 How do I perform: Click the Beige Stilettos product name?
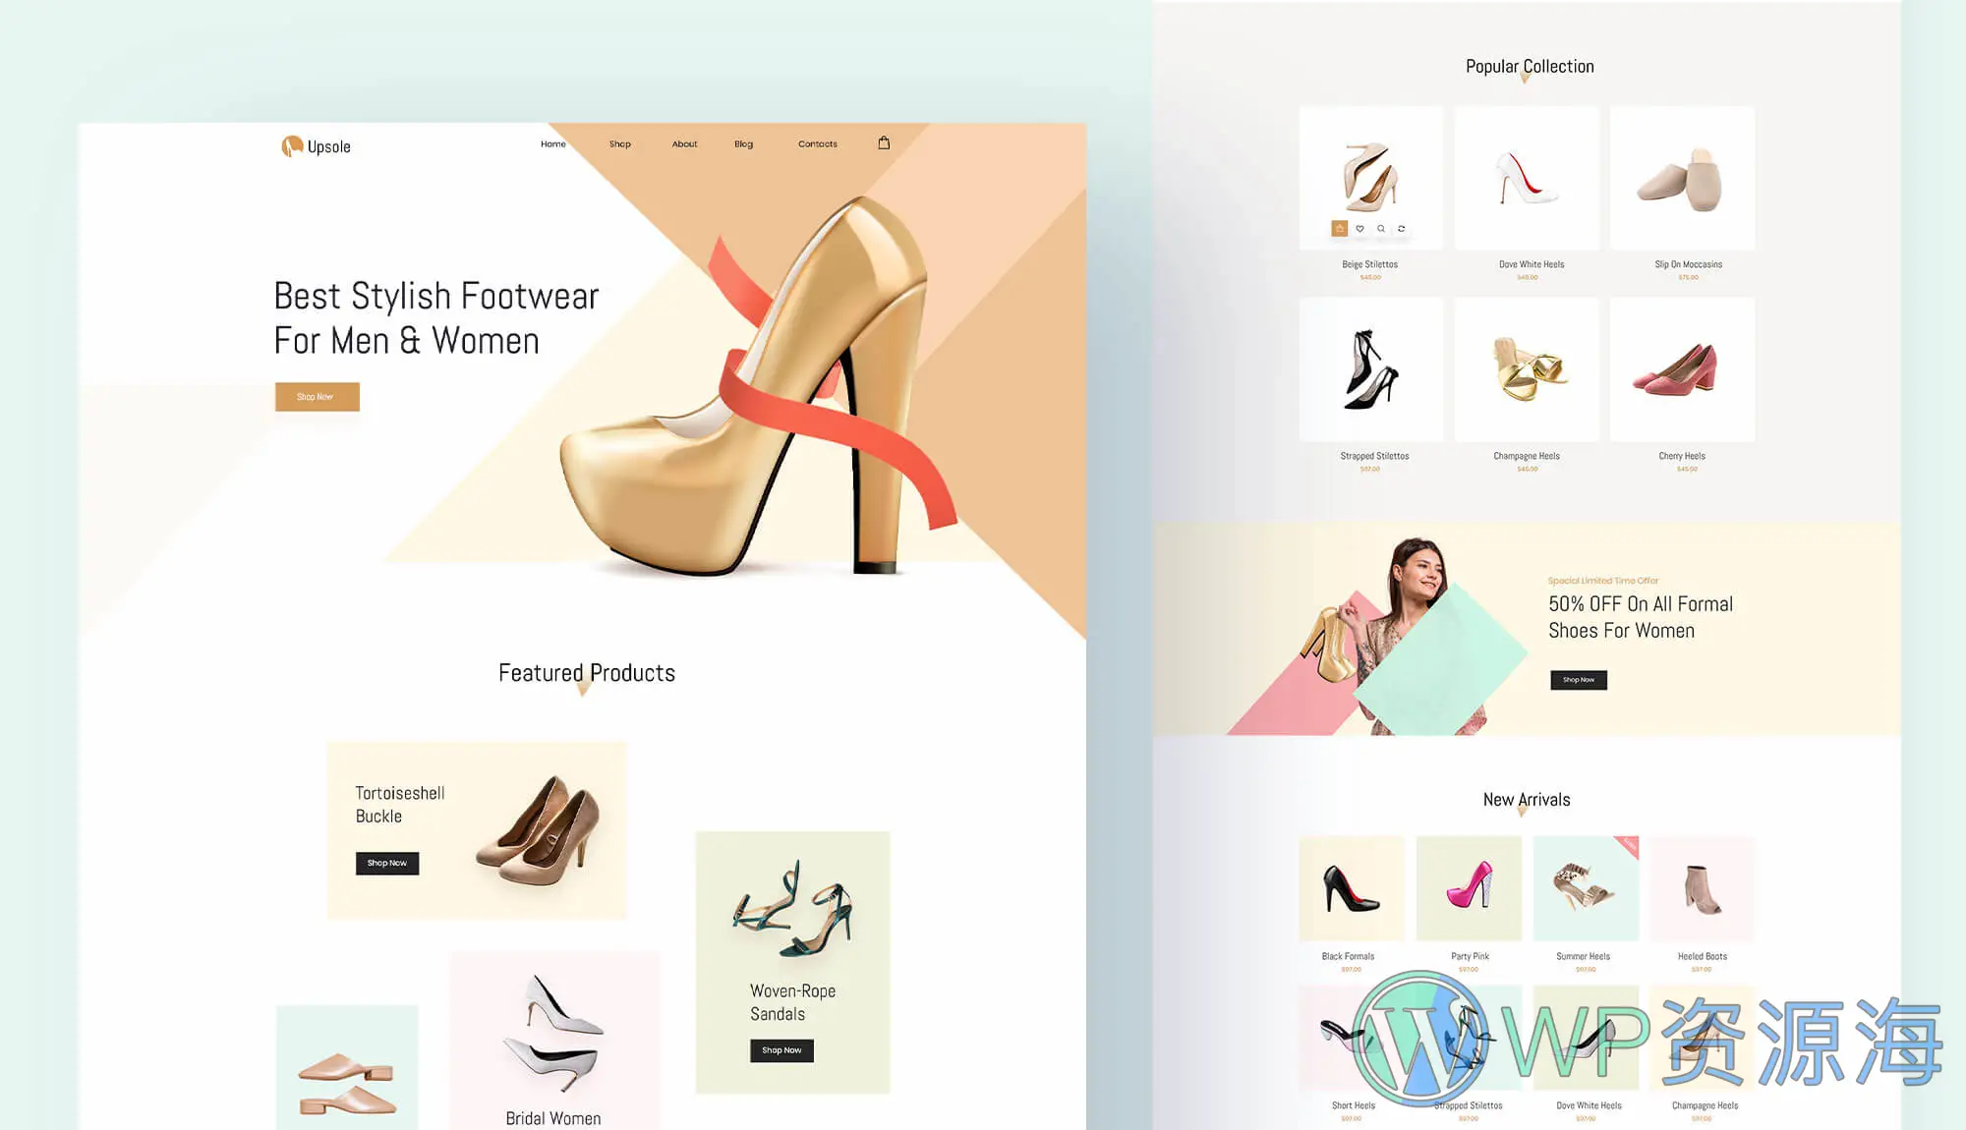click(x=1370, y=264)
